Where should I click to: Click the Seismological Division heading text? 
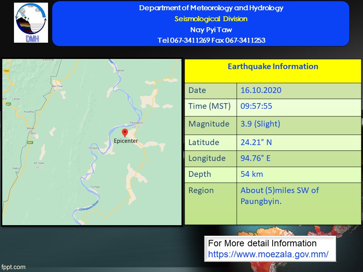[x=211, y=19]
